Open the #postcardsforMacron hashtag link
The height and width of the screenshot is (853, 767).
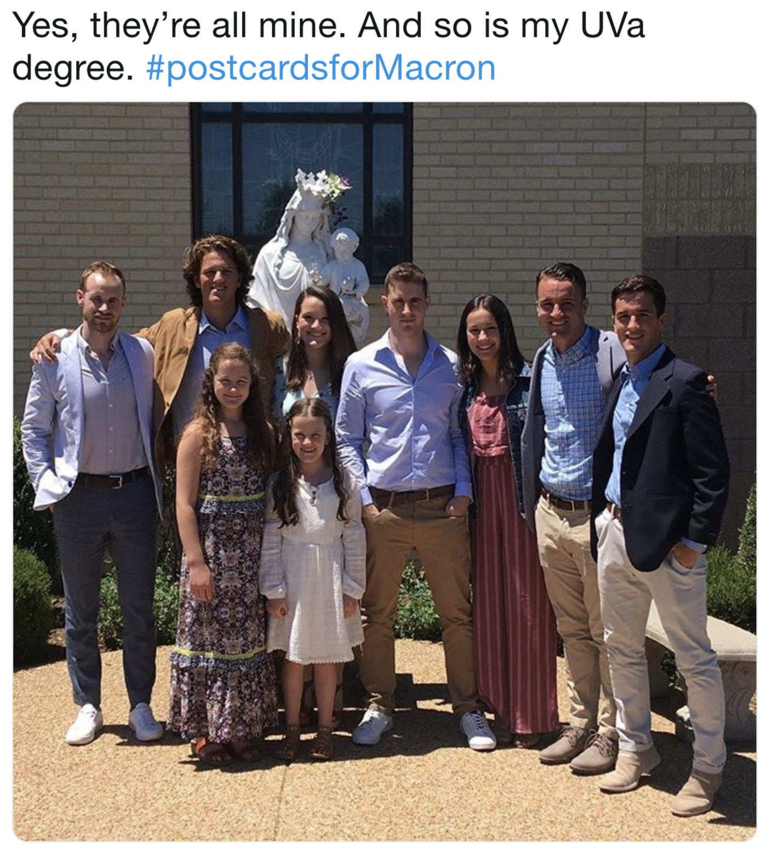(321, 68)
